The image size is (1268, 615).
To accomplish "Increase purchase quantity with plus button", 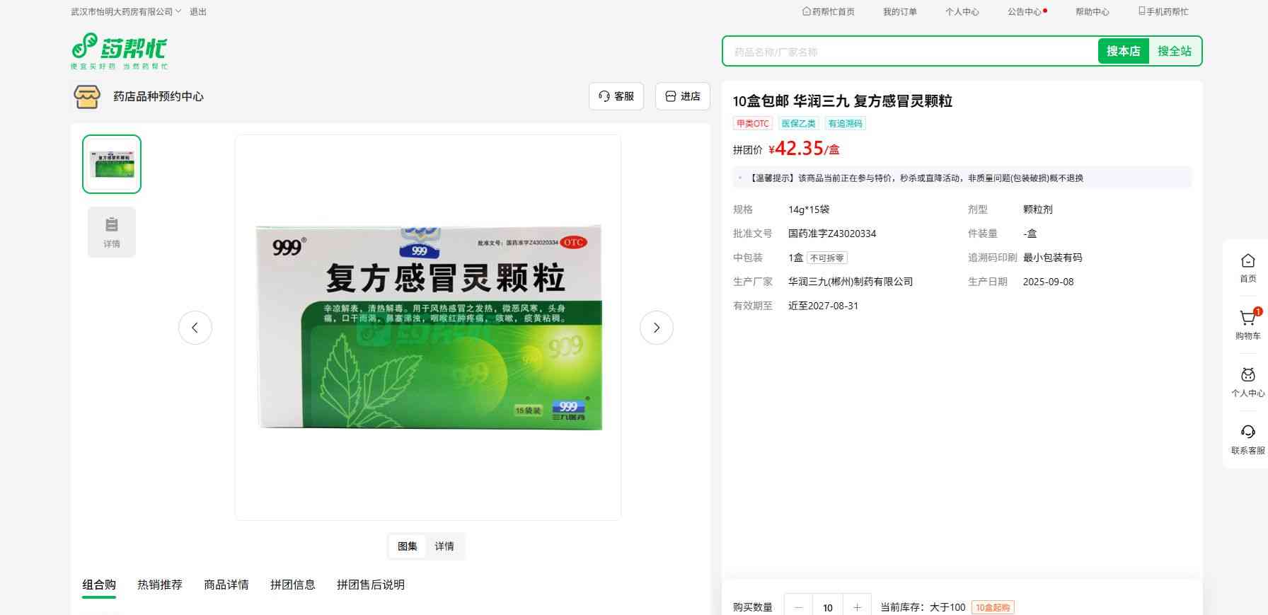I will pos(857,607).
